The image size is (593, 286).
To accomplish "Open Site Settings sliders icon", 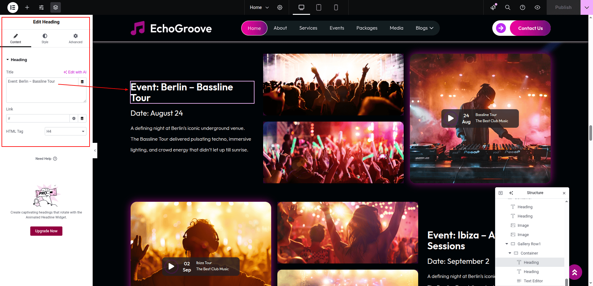I will click(41, 7).
